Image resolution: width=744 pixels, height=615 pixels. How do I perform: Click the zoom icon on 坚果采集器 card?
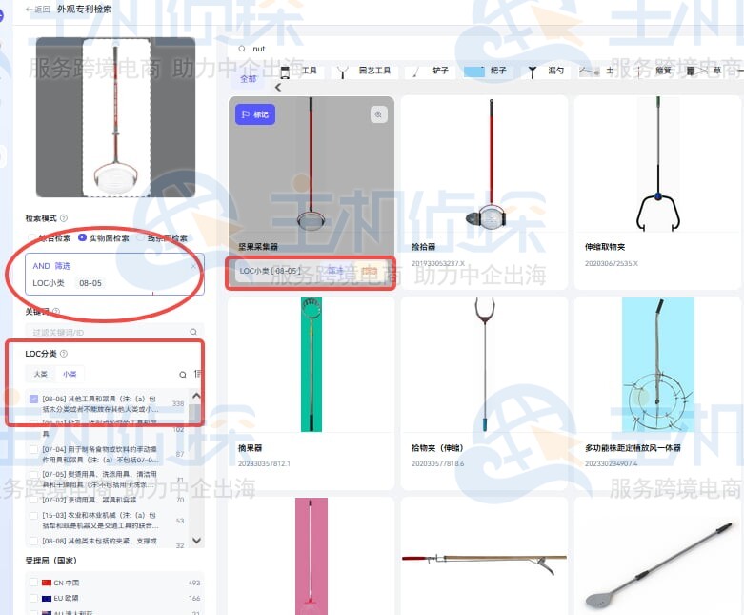click(x=378, y=114)
